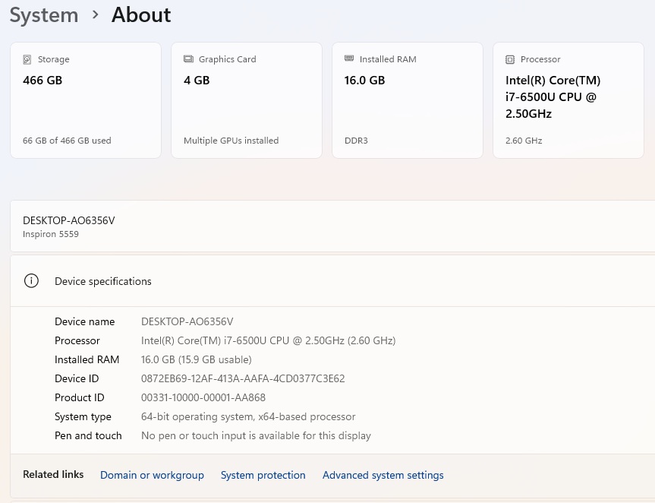Select the 466 GB storage value

pyautogui.click(x=43, y=81)
